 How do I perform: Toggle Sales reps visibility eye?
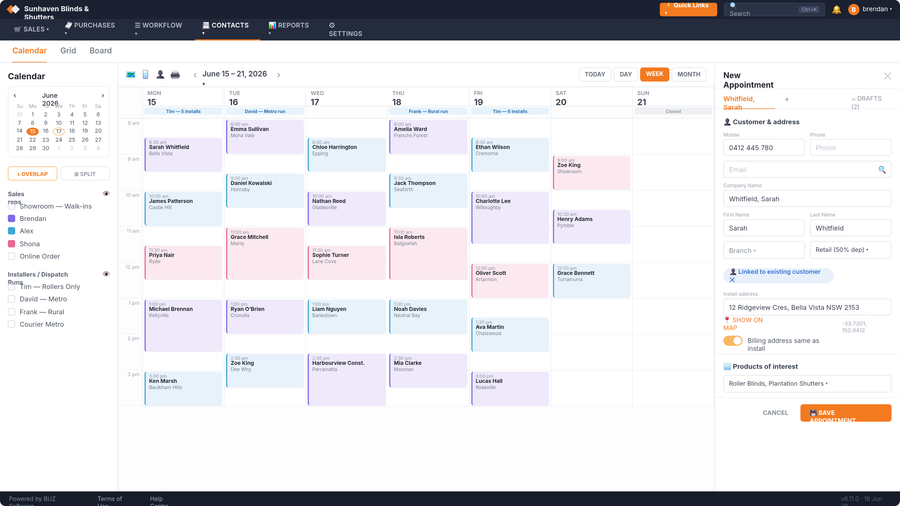tap(106, 193)
